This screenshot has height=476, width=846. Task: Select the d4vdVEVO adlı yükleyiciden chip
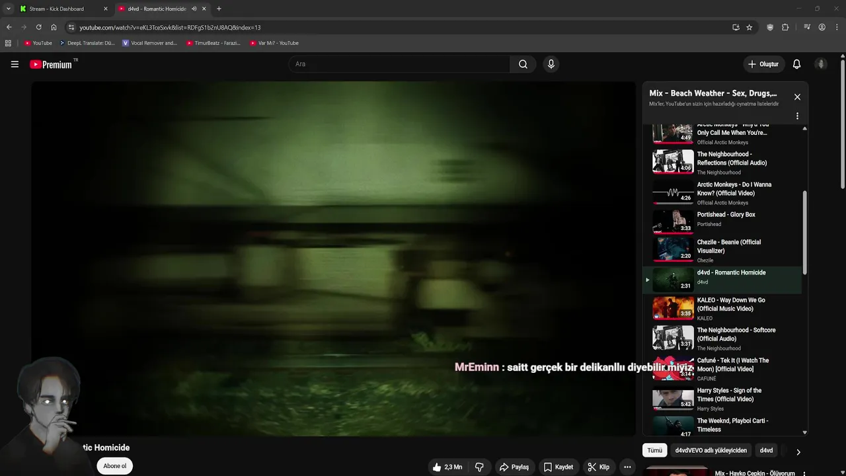(x=711, y=450)
